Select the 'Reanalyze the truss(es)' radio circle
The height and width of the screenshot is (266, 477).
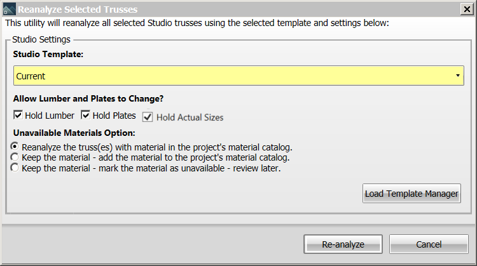click(15, 147)
